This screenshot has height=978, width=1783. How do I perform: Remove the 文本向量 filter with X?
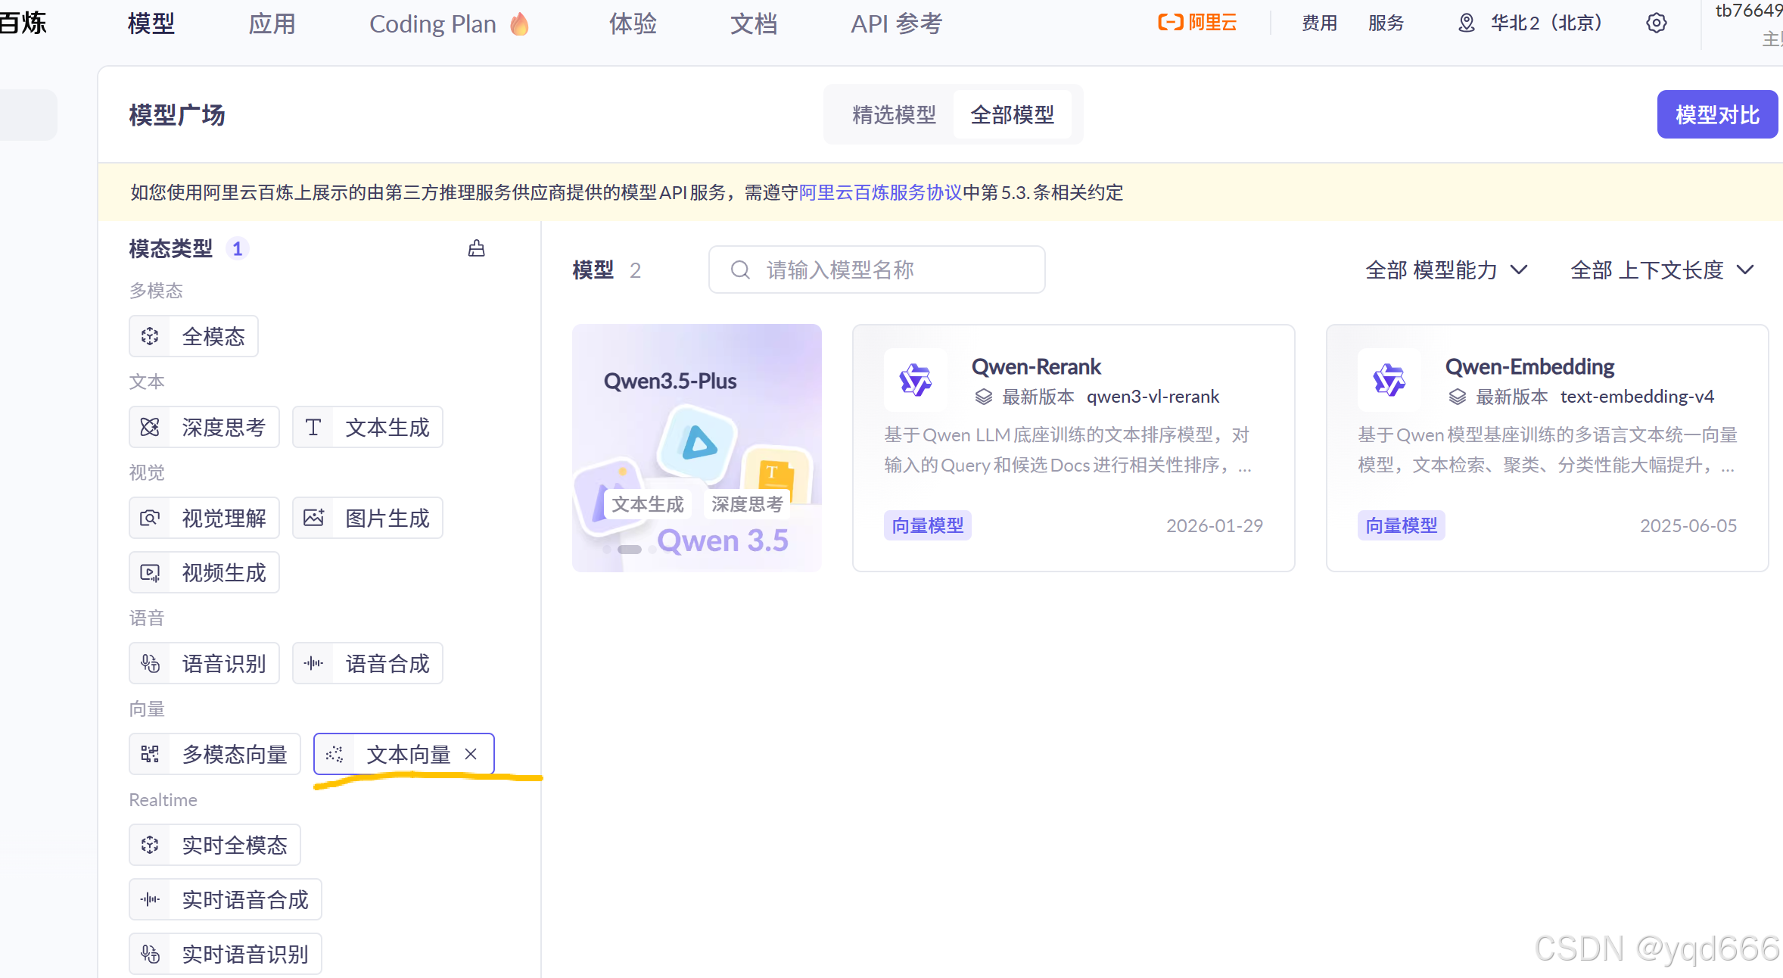(471, 754)
